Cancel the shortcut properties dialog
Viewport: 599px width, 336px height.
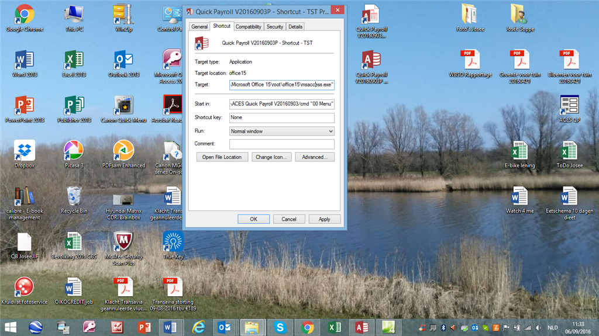289,219
